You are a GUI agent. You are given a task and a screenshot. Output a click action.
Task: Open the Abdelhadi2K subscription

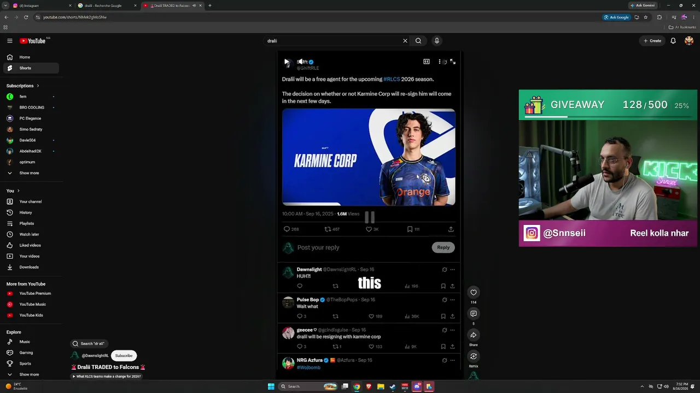click(31, 151)
